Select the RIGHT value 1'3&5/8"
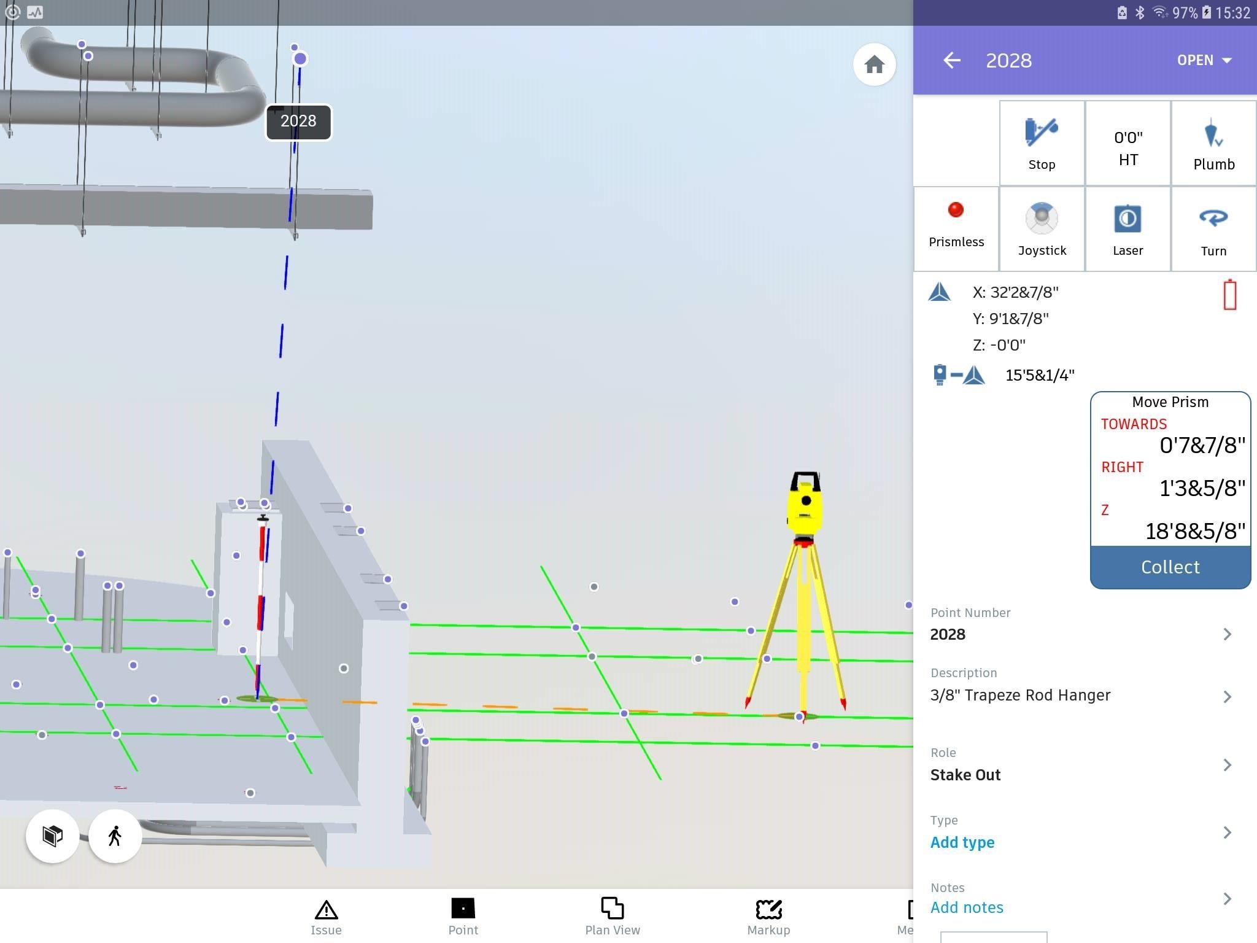 coord(1202,489)
